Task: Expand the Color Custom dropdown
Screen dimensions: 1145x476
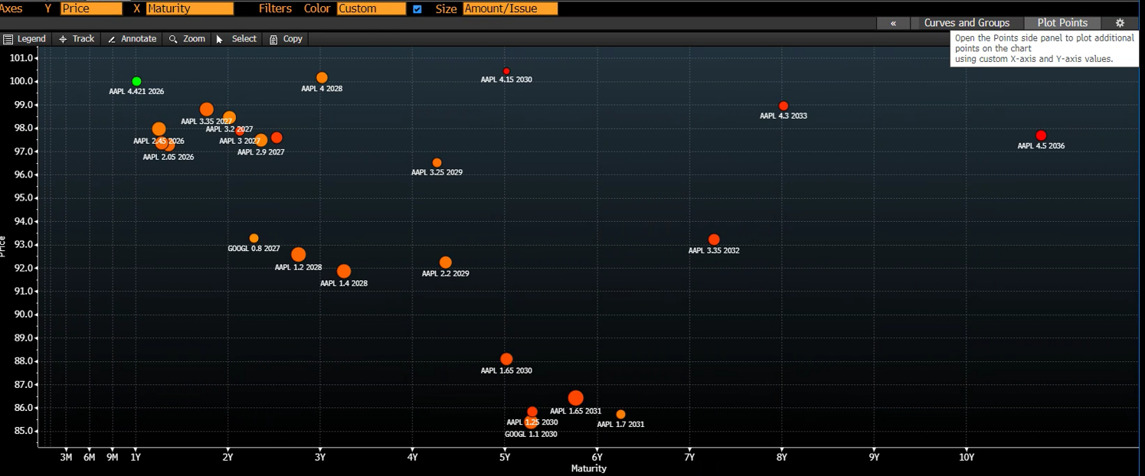Action: [x=371, y=9]
